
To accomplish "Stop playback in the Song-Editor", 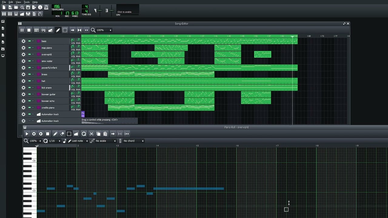I will click(x=29, y=30).
